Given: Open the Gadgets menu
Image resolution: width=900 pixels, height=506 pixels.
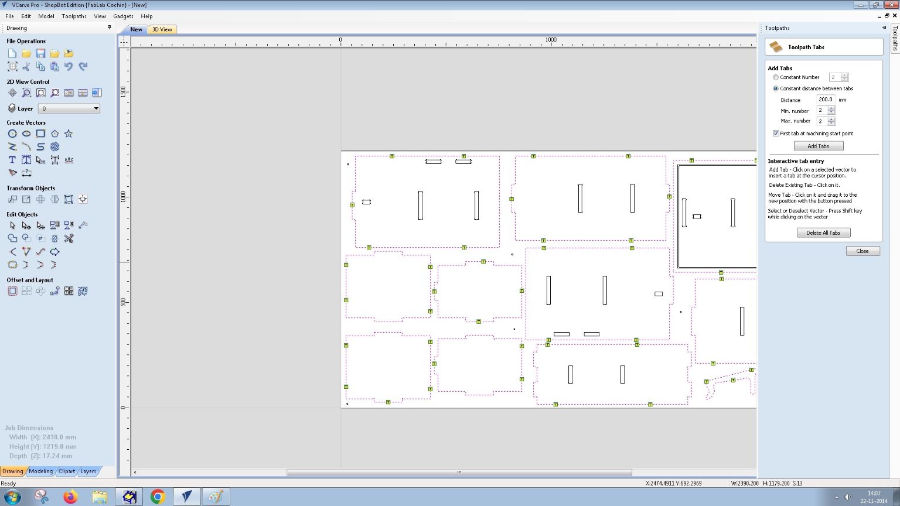Looking at the screenshot, I should [124, 16].
